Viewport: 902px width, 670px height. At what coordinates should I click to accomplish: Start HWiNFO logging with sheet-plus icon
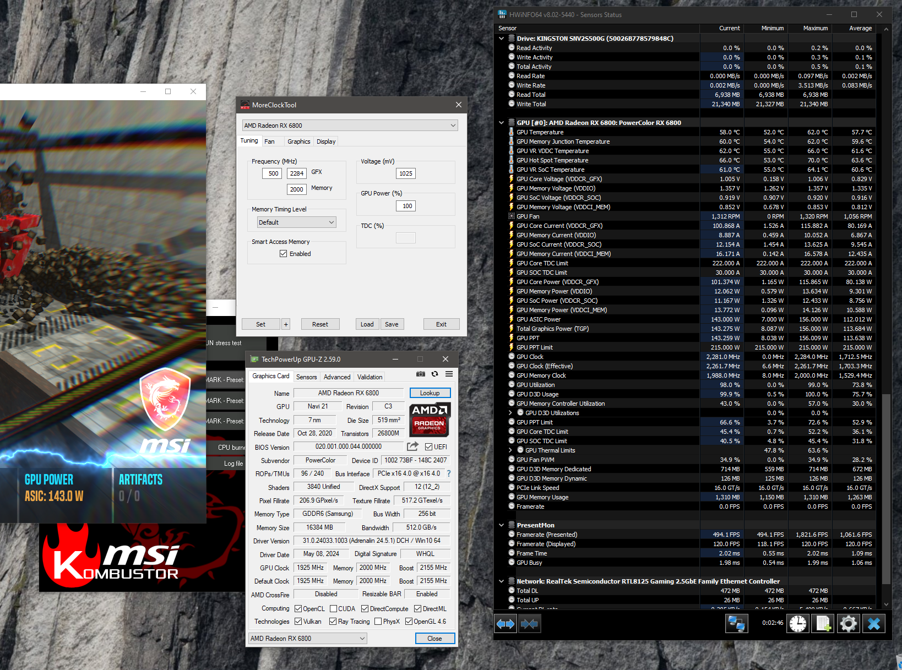coord(823,624)
